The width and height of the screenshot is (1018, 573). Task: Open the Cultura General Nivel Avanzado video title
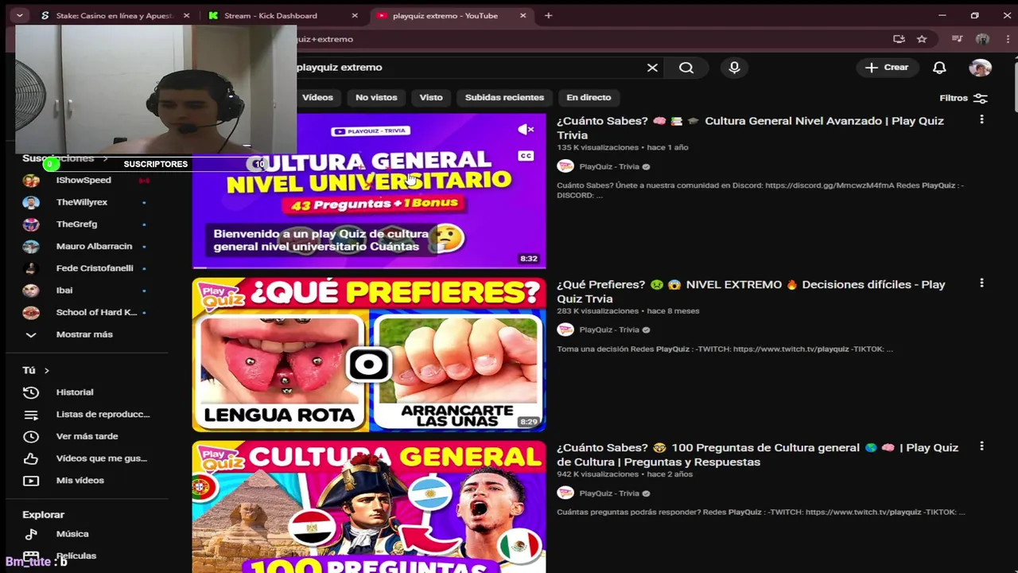(750, 128)
